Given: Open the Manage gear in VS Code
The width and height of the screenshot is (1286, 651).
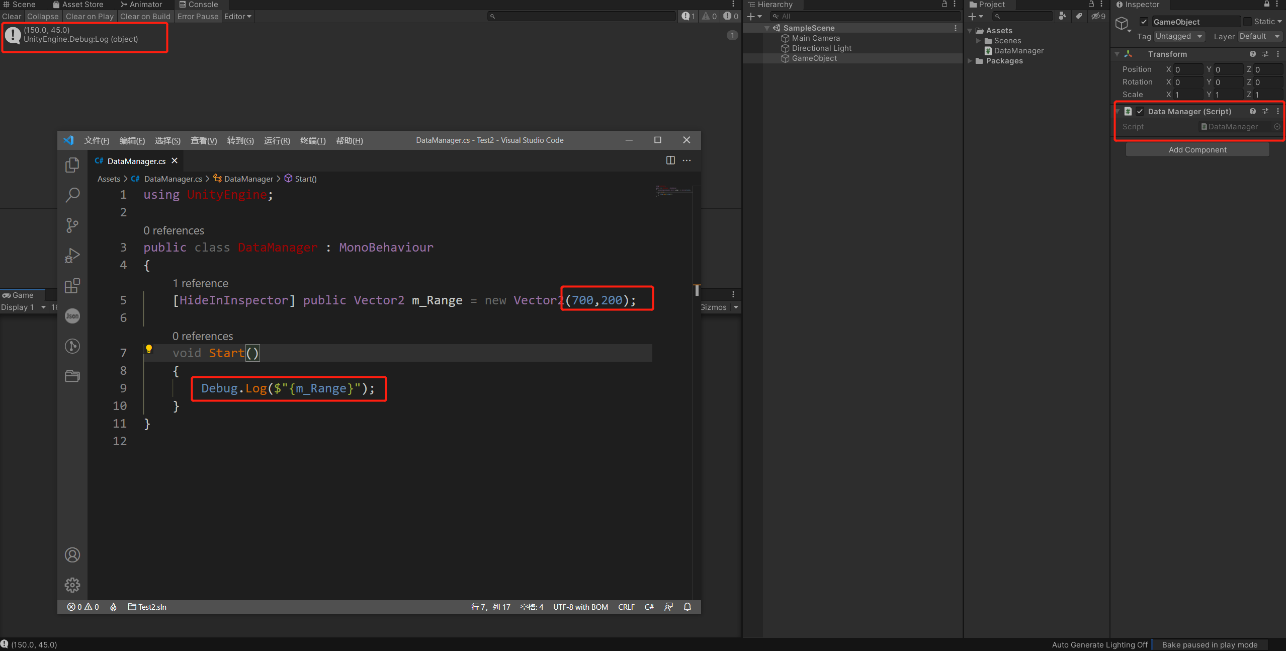Looking at the screenshot, I should coord(72,585).
